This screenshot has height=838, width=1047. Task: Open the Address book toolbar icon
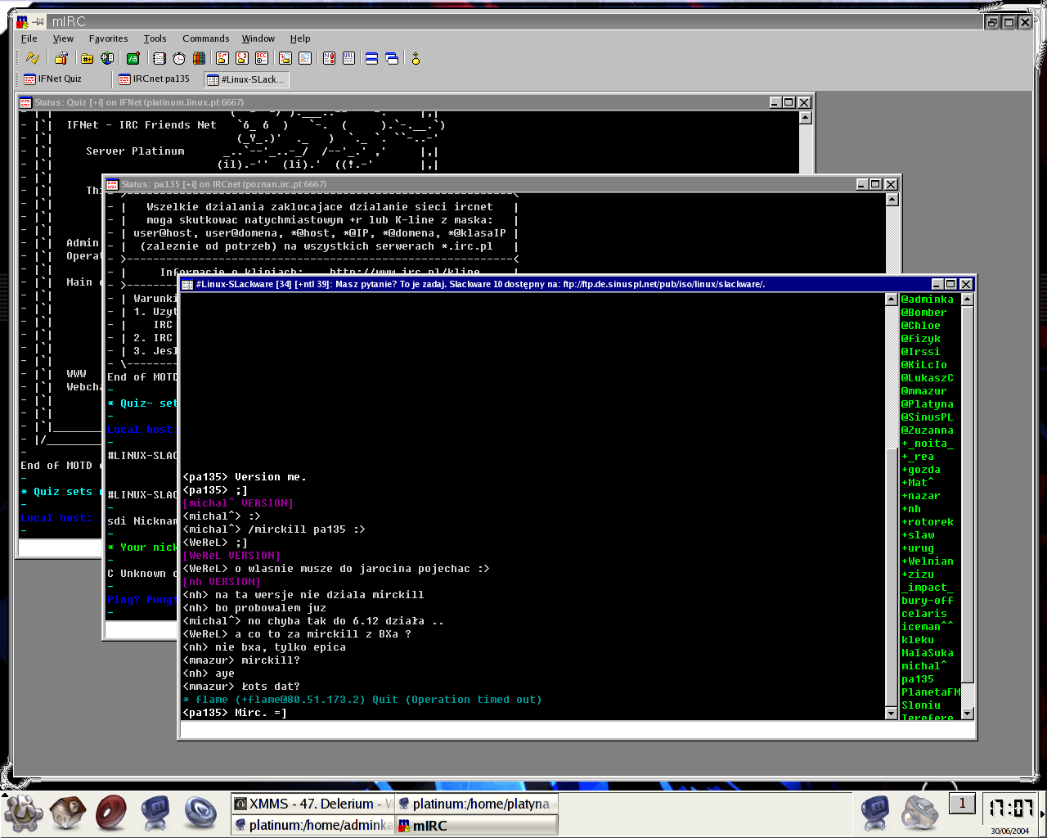(x=160, y=58)
